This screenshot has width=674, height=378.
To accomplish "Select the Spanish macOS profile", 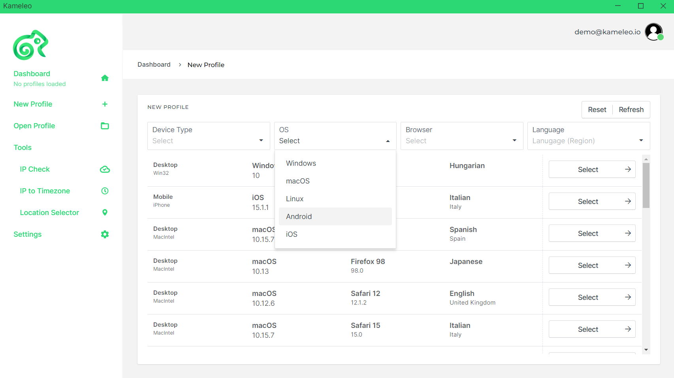I will pos(592,233).
